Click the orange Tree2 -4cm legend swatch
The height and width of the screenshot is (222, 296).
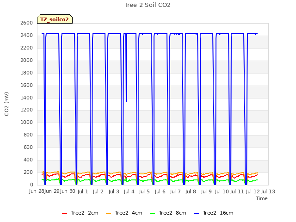(x=109, y=214)
